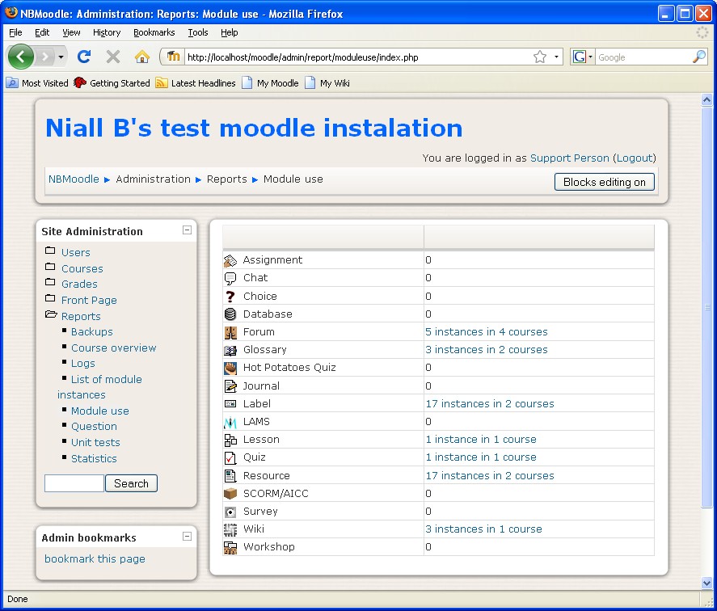
Task: Click the Resource module icon
Action: (x=230, y=476)
